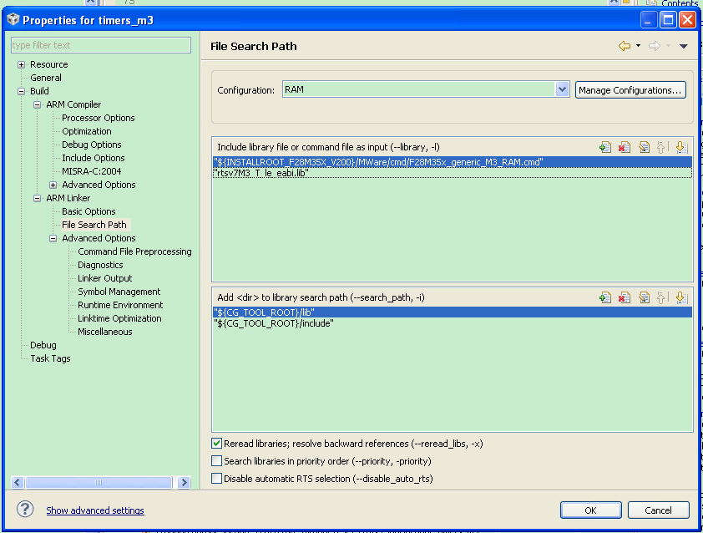Collapse the ARM Linker node
Screen dimensions: 703x533
(x=38, y=198)
